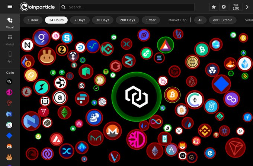Click the orange Bitcoin bubble
Image resolution: width=253 pixels, height=166 pixels.
(x=172, y=95)
